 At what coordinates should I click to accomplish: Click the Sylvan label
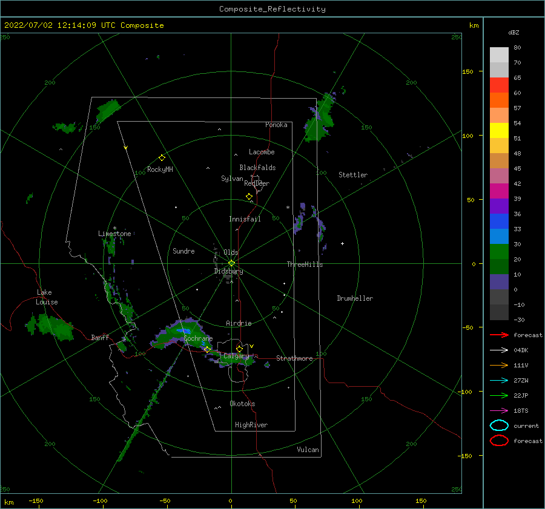point(232,179)
